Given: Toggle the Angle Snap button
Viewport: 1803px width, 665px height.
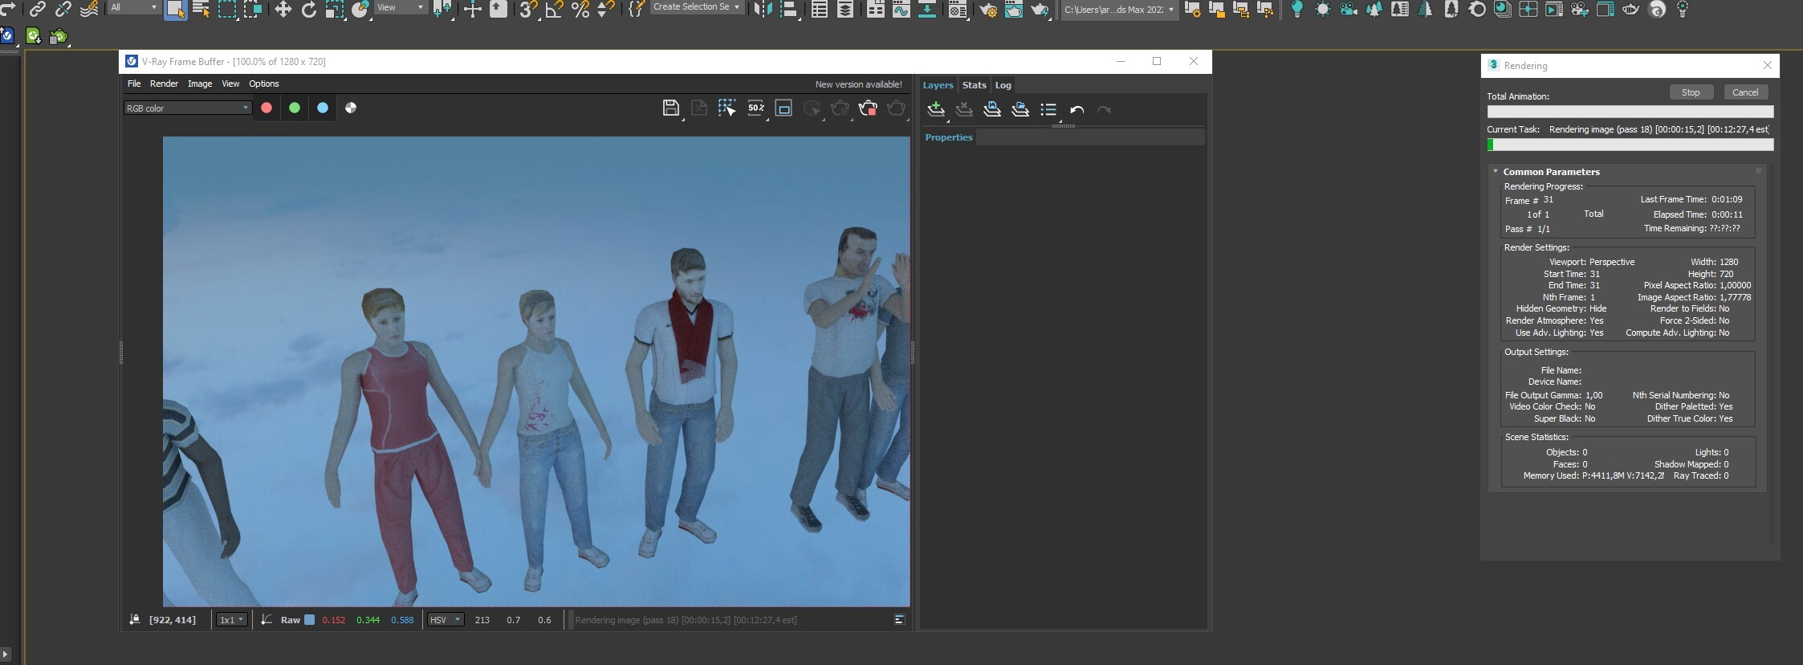Looking at the screenshot, I should pyautogui.click(x=554, y=10).
